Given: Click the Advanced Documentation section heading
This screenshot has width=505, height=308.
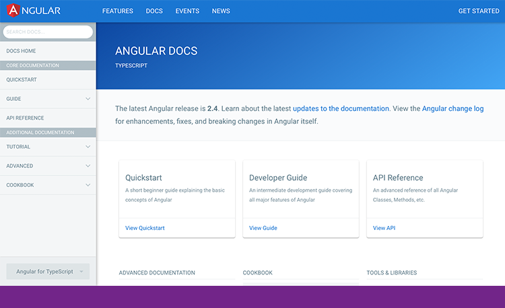Looking at the screenshot, I should point(157,272).
